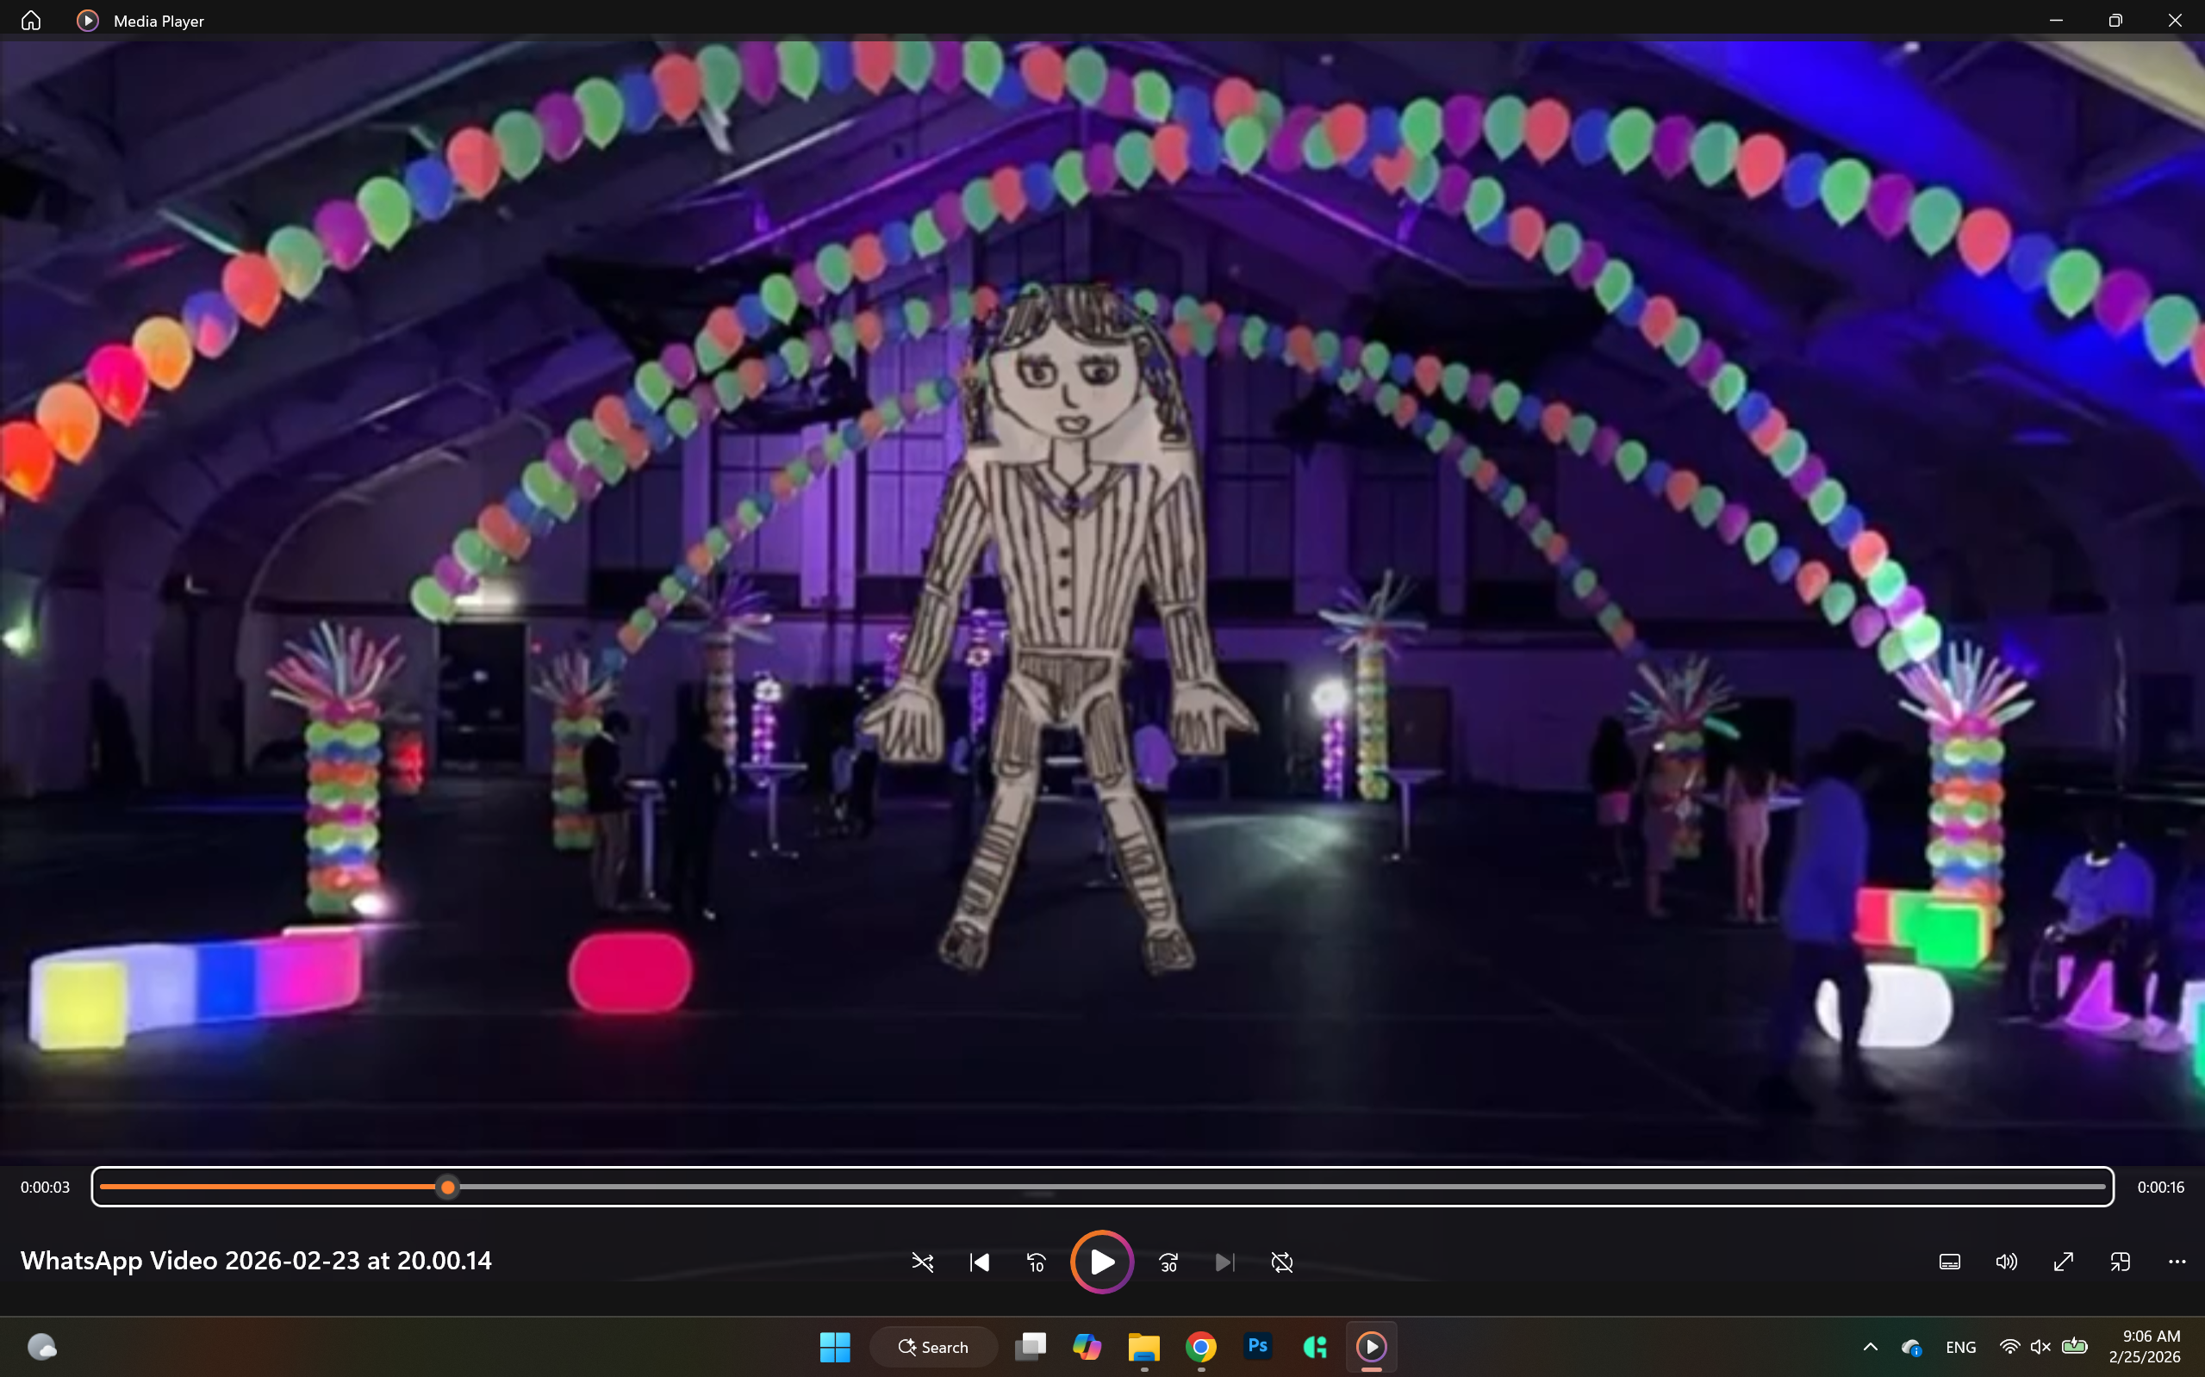2205x1377 pixels.
Task: Open the more options menu
Action: (2177, 1262)
